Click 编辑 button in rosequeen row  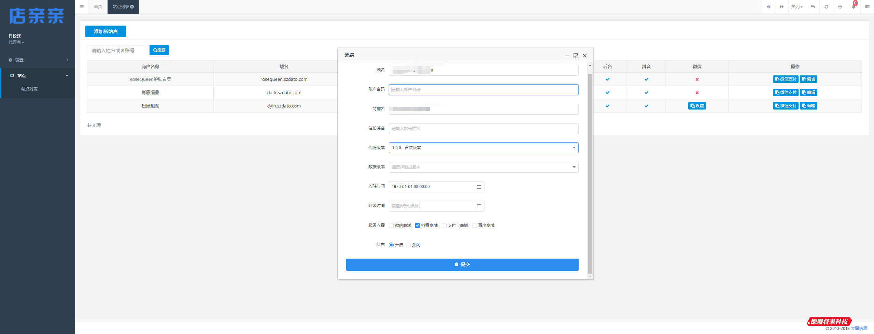point(808,79)
